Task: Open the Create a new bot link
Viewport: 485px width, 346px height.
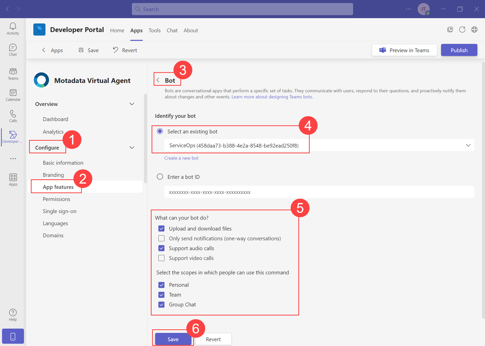Action: [x=181, y=158]
